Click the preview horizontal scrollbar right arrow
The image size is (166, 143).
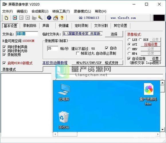click(x=158, y=134)
